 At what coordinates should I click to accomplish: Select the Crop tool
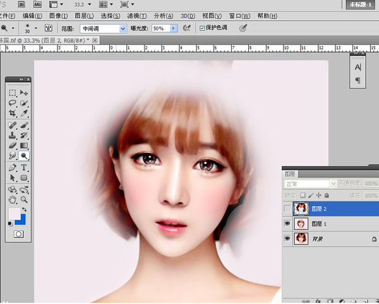click(13, 113)
